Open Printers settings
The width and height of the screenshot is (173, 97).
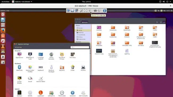click(x=83, y=68)
